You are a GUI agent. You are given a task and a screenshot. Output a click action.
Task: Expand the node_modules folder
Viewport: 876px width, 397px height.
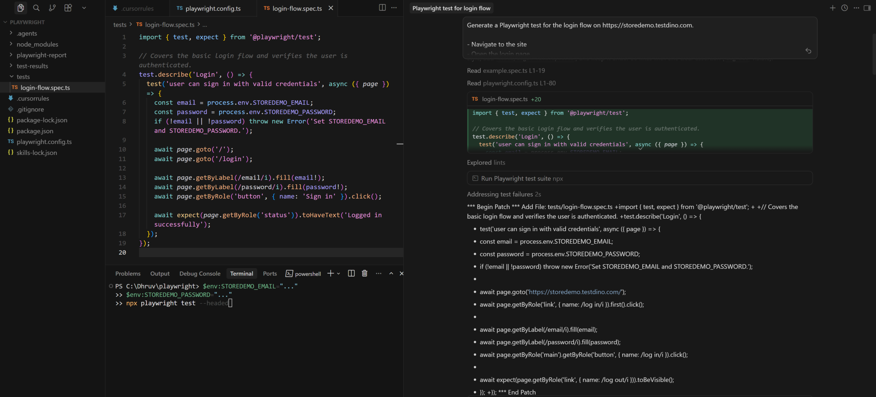pos(37,44)
